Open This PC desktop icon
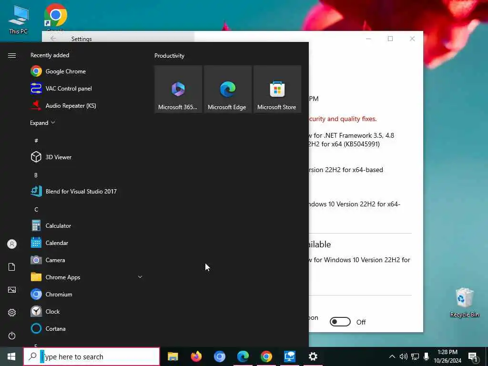Image resolution: width=488 pixels, height=366 pixels. [19, 19]
